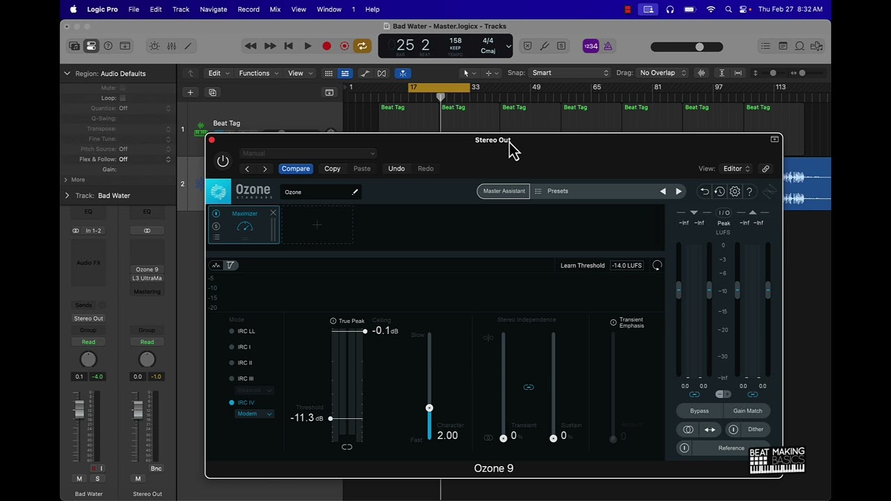The width and height of the screenshot is (891, 501).
Task: Rewind the Logic playhead
Action: pos(251,46)
